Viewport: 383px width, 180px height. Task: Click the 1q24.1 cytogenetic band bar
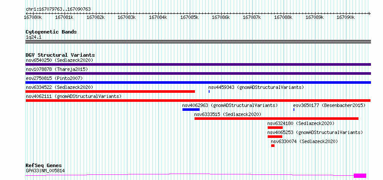tap(198, 42)
